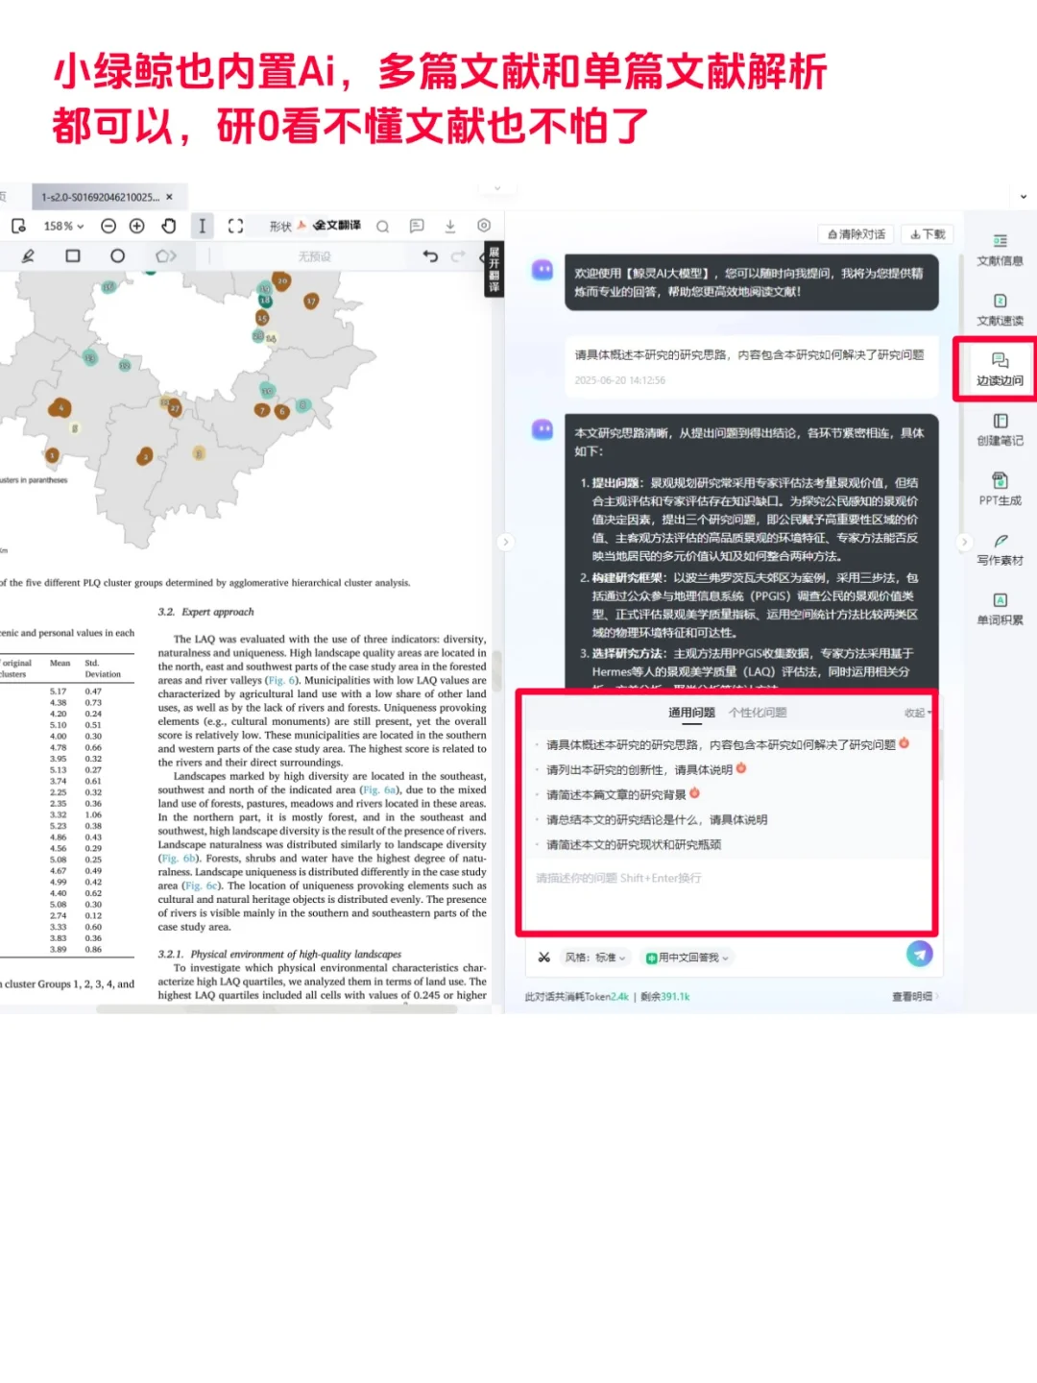
Task: Click 清除对话 clear conversation button
Action: tap(856, 234)
